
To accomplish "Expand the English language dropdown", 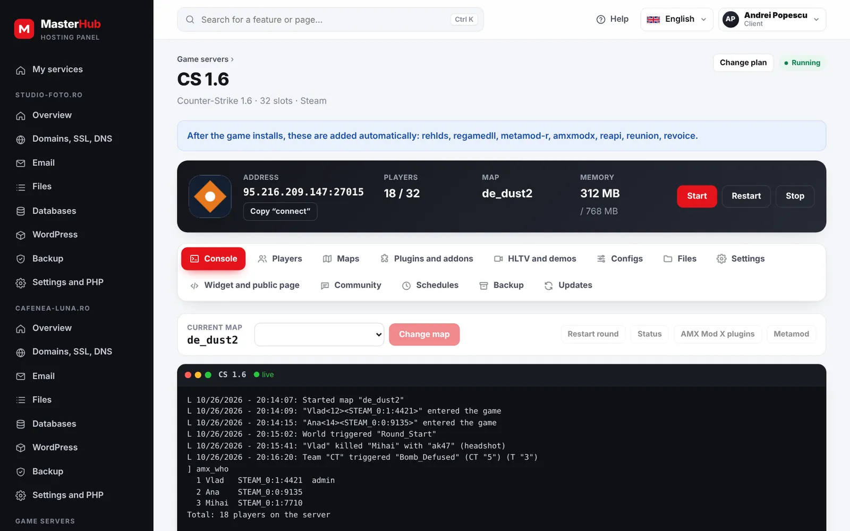I will [x=676, y=20].
